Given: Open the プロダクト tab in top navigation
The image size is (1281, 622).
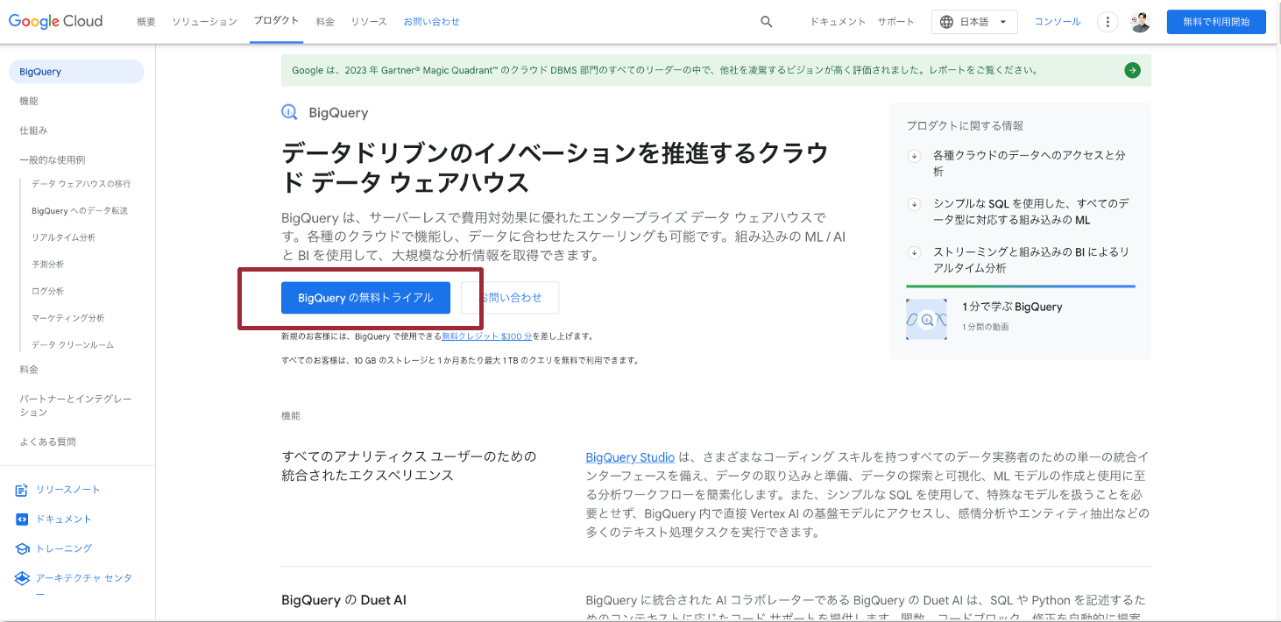Looking at the screenshot, I should 276,21.
